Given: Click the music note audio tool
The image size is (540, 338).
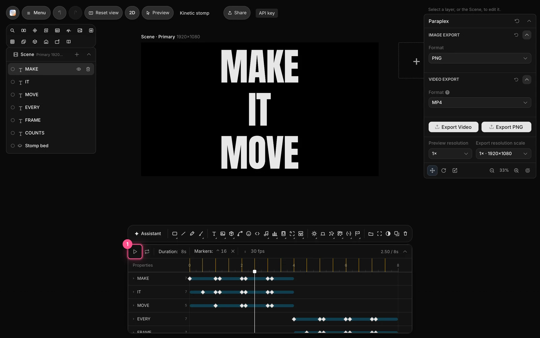Looking at the screenshot, I should (266, 234).
